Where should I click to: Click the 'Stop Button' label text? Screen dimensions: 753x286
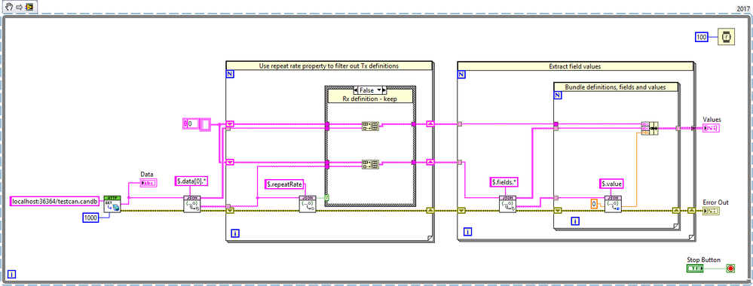click(x=703, y=260)
